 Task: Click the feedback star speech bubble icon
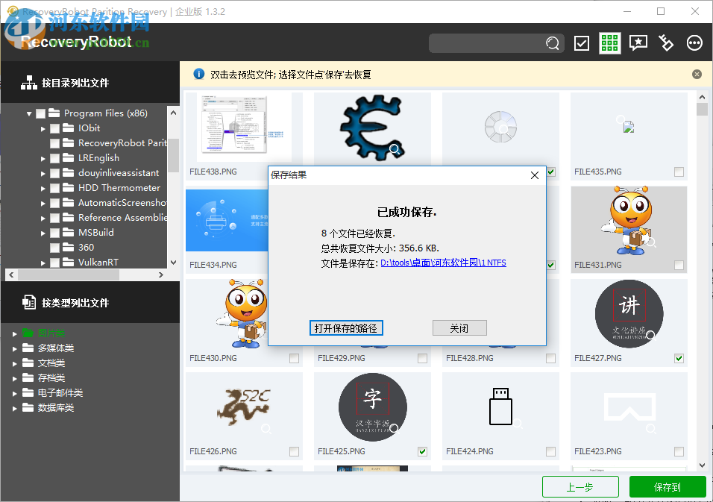coord(638,43)
